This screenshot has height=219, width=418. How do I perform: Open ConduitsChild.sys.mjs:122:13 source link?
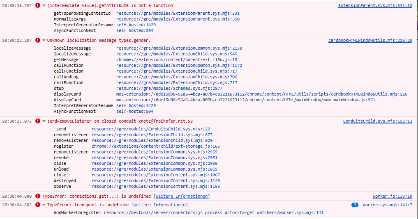tap(377, 121)
